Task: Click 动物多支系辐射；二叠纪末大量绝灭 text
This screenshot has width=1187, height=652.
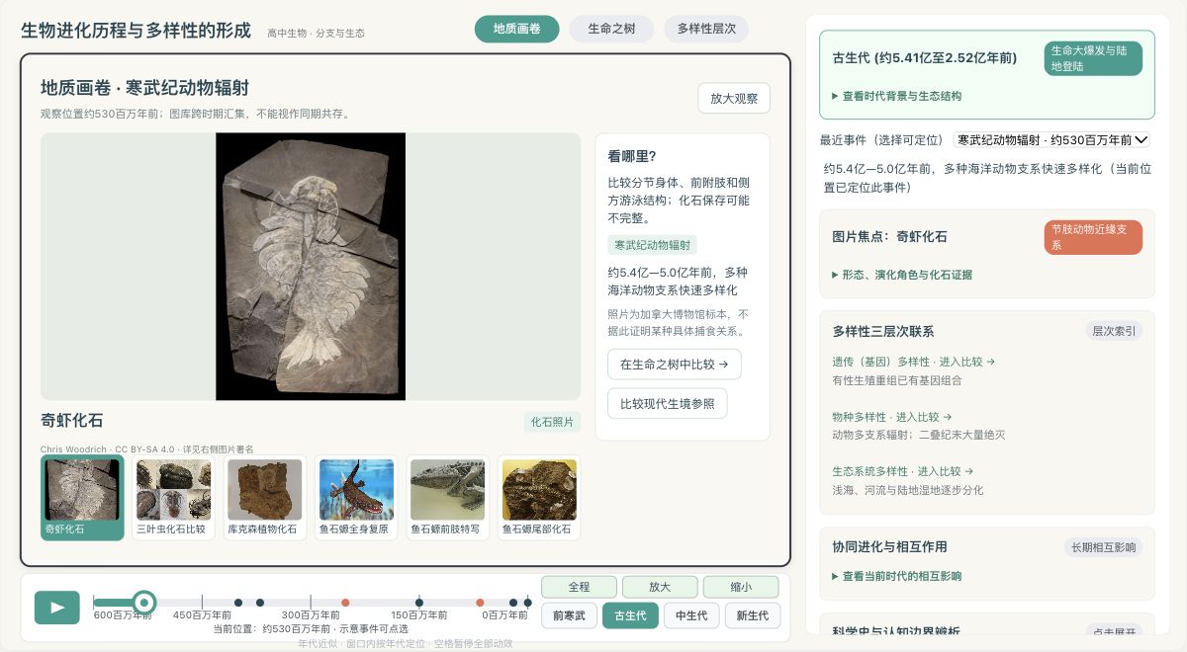Action: [x=919, y=435]
